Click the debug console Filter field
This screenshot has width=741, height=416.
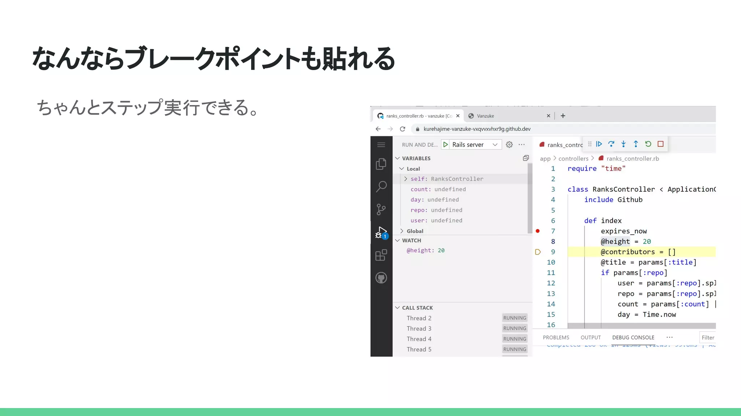(707, 338)
